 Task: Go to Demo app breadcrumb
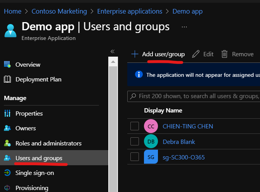[x=187, y=11]
